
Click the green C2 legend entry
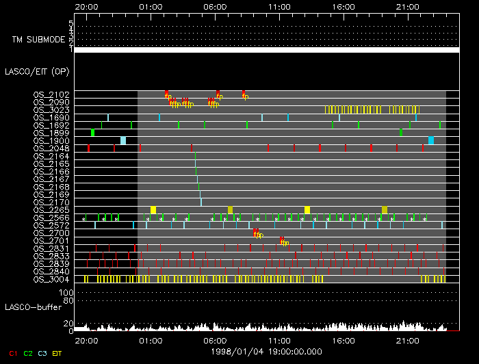click(28, 354)
